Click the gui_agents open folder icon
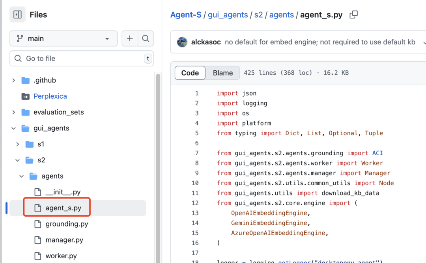 (x=26, y=129)
